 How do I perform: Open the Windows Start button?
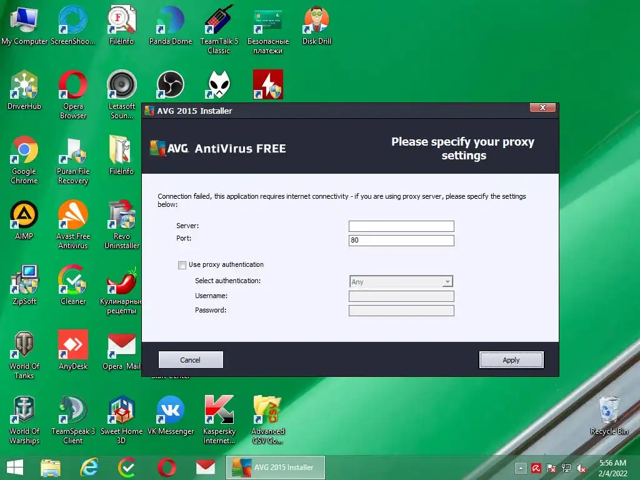[15, 467]
